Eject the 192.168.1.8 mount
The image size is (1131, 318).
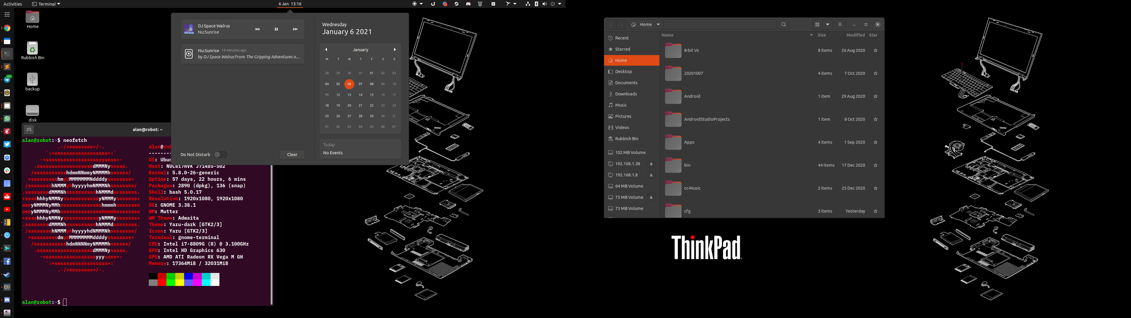651,175
